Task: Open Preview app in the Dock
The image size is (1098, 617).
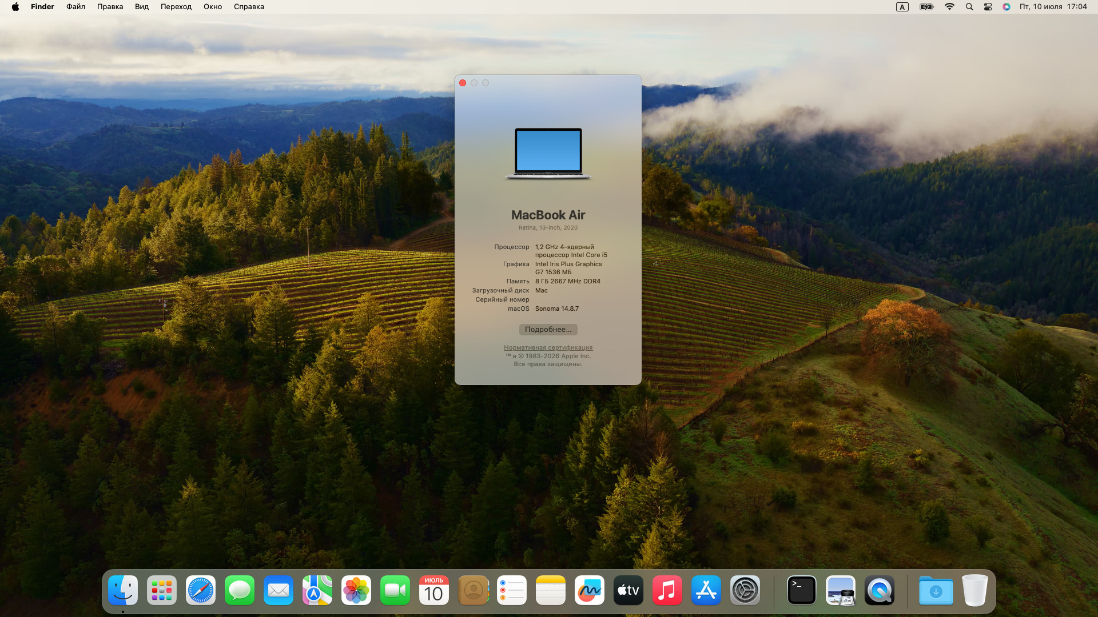Action: click(841, 590)
